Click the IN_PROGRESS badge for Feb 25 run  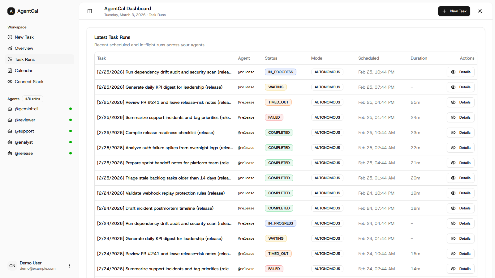click(x=281, y=72)
